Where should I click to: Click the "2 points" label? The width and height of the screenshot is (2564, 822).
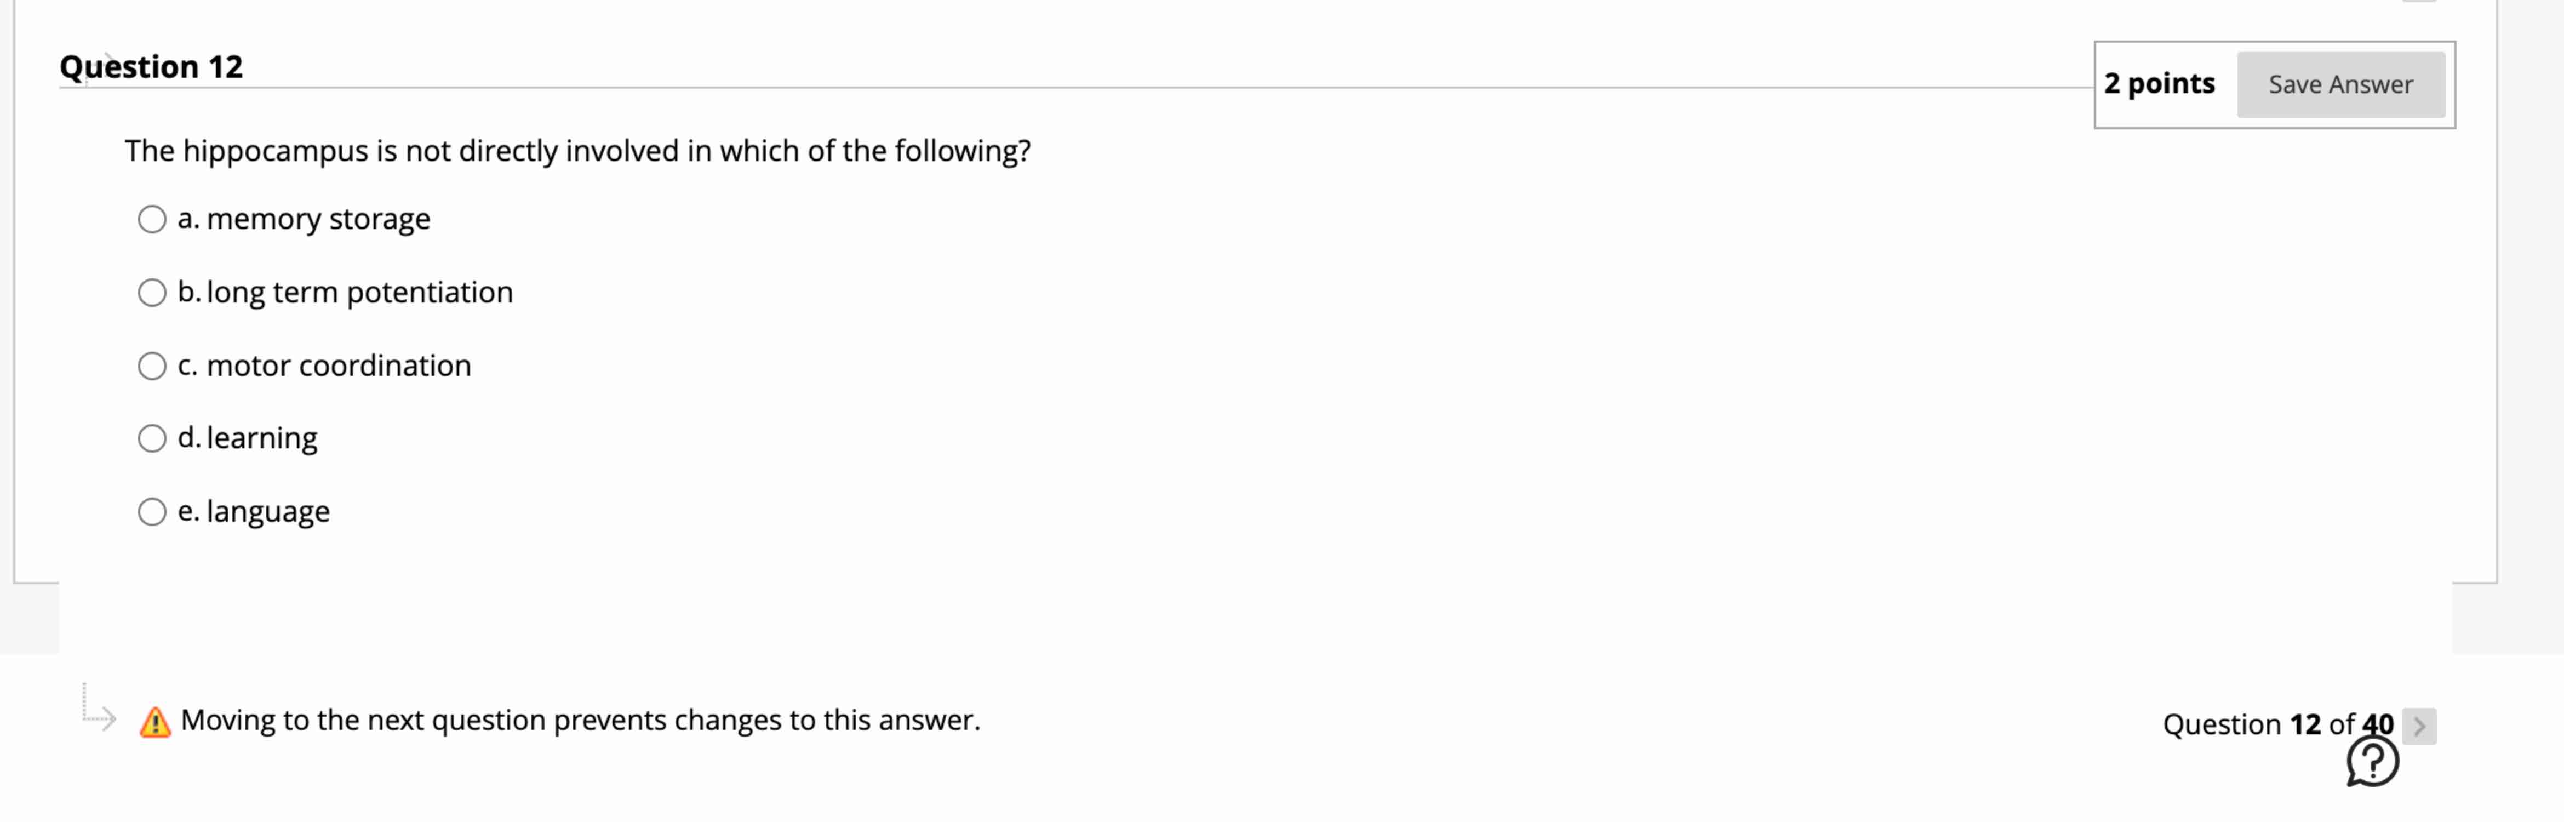pos(2160,84)
